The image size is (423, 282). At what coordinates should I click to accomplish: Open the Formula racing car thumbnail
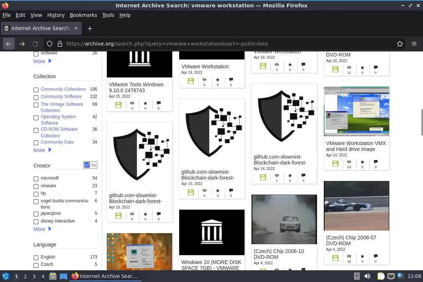click(x=357, y=206)
